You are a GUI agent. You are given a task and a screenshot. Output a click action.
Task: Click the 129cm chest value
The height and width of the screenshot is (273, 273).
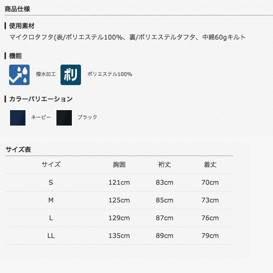[119, 218]
